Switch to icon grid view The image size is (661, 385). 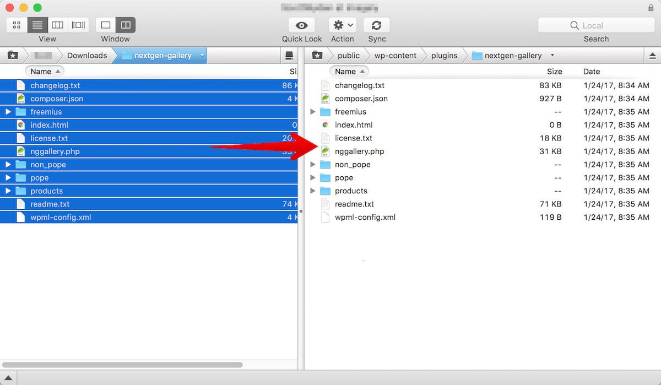pyautogui.click(x=17, y=25)
